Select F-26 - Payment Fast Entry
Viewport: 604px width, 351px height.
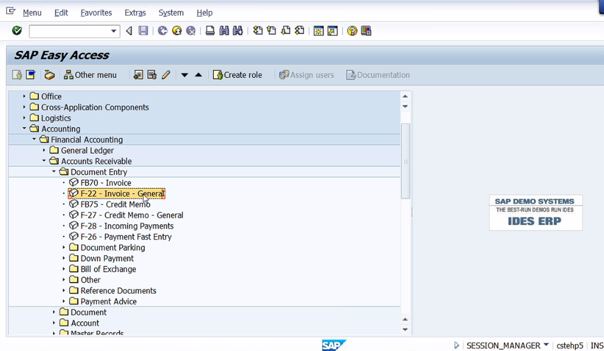click(126, 237)
